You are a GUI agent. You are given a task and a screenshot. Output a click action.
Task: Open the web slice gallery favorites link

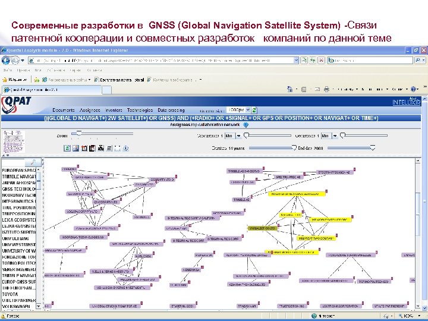click(x=171, y=80)
